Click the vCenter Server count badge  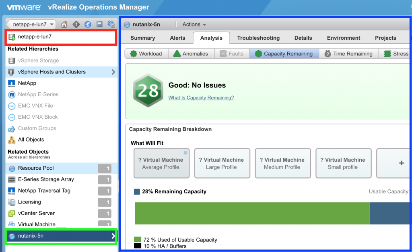[105, 213]
